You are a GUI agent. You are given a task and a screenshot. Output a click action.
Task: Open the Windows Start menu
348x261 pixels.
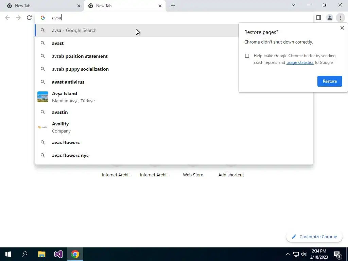pos(8,254)
